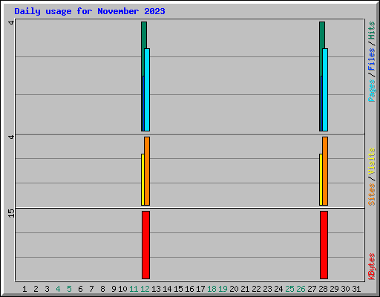Click the yellow Visits bar for day 12

(142, 180)
